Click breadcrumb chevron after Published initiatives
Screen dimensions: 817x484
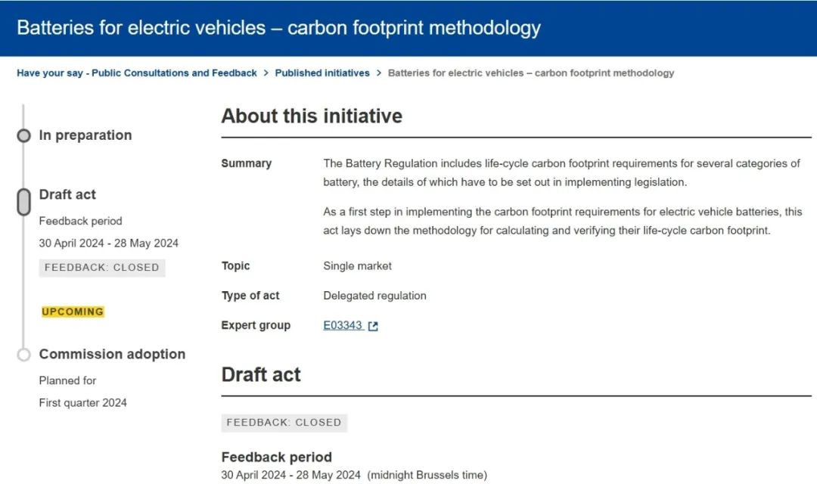tap(379, 73)
